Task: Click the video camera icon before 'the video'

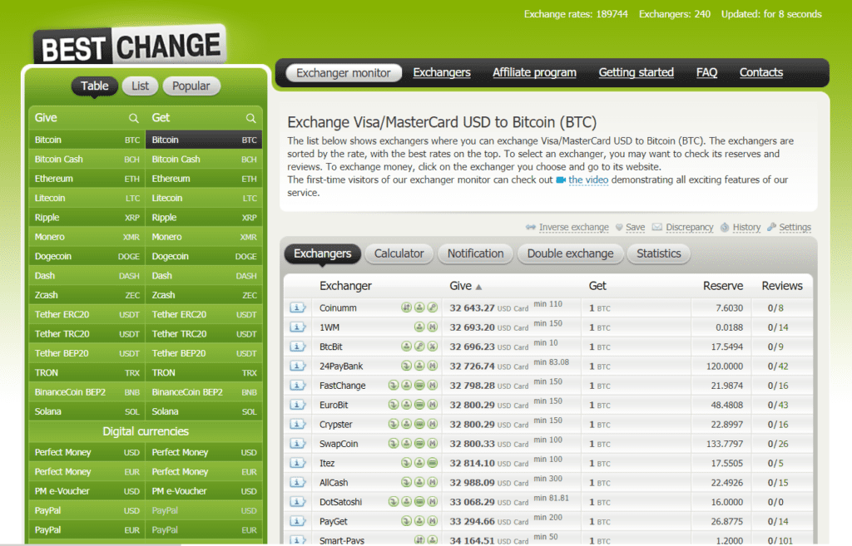Action: click(561, 180)
